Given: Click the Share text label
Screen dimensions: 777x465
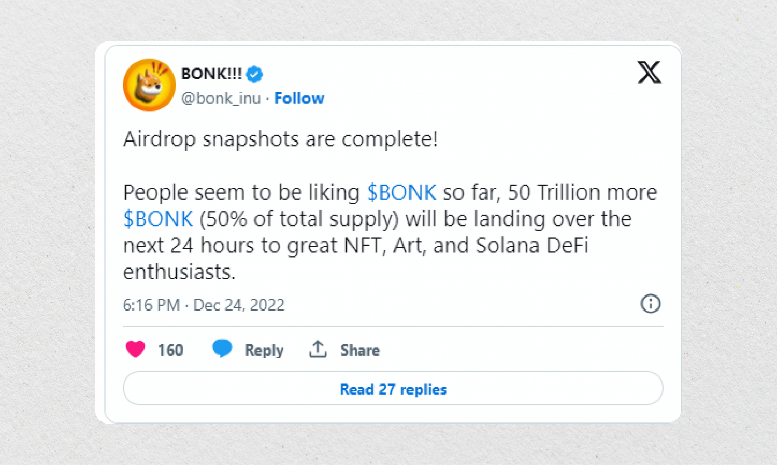Looking at the screenshot, I should 359,350.
